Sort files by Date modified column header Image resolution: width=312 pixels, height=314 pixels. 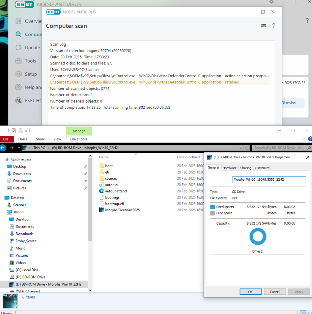(x=189, y=157)
